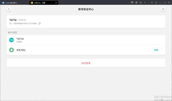This screenshot has width=172, height=101.
Task: Switch to the MuMu模拟器12 home tab
Action: tap(15, 3)
